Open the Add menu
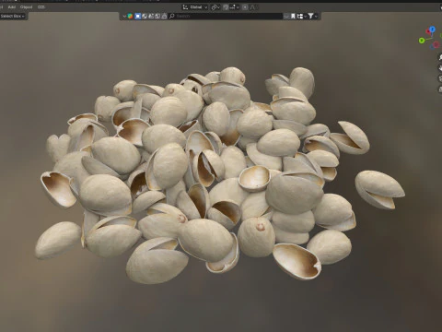Image resolution: width=442 pixels, height=332 pixels. click(12, 6)
